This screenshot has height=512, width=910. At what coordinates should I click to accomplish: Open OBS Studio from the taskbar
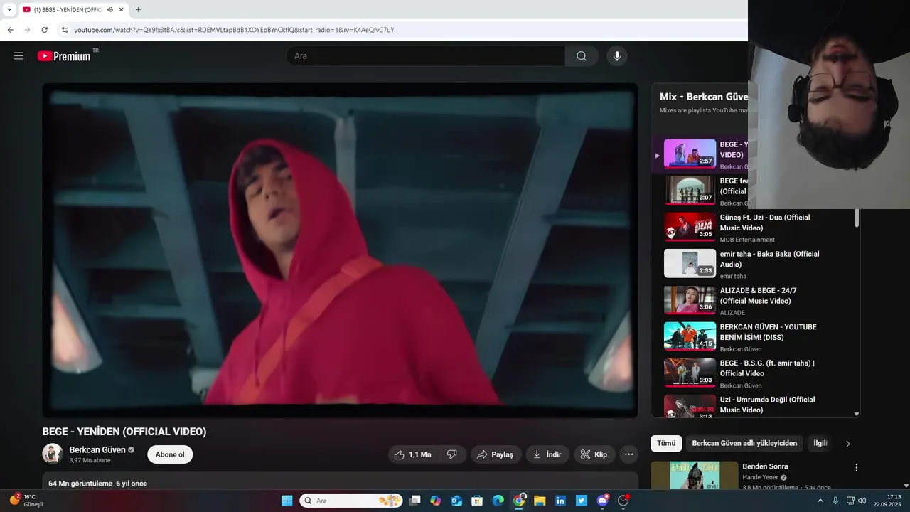tap(623, 501)
